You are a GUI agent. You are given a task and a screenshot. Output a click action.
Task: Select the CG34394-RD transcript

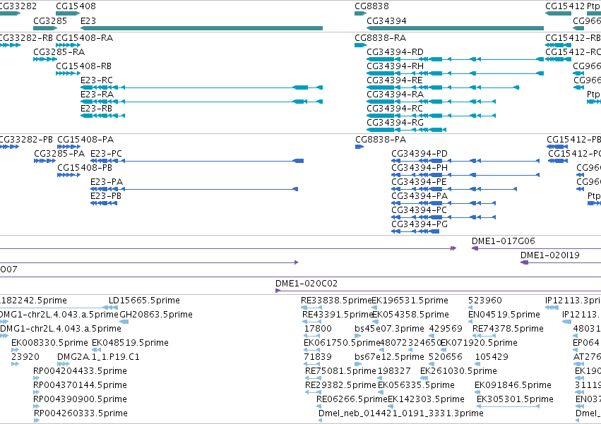(x=455, y=59)
